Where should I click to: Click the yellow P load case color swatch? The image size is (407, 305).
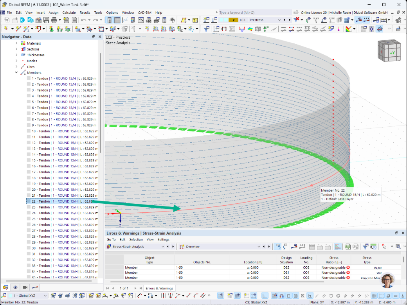tap(233, 20)
